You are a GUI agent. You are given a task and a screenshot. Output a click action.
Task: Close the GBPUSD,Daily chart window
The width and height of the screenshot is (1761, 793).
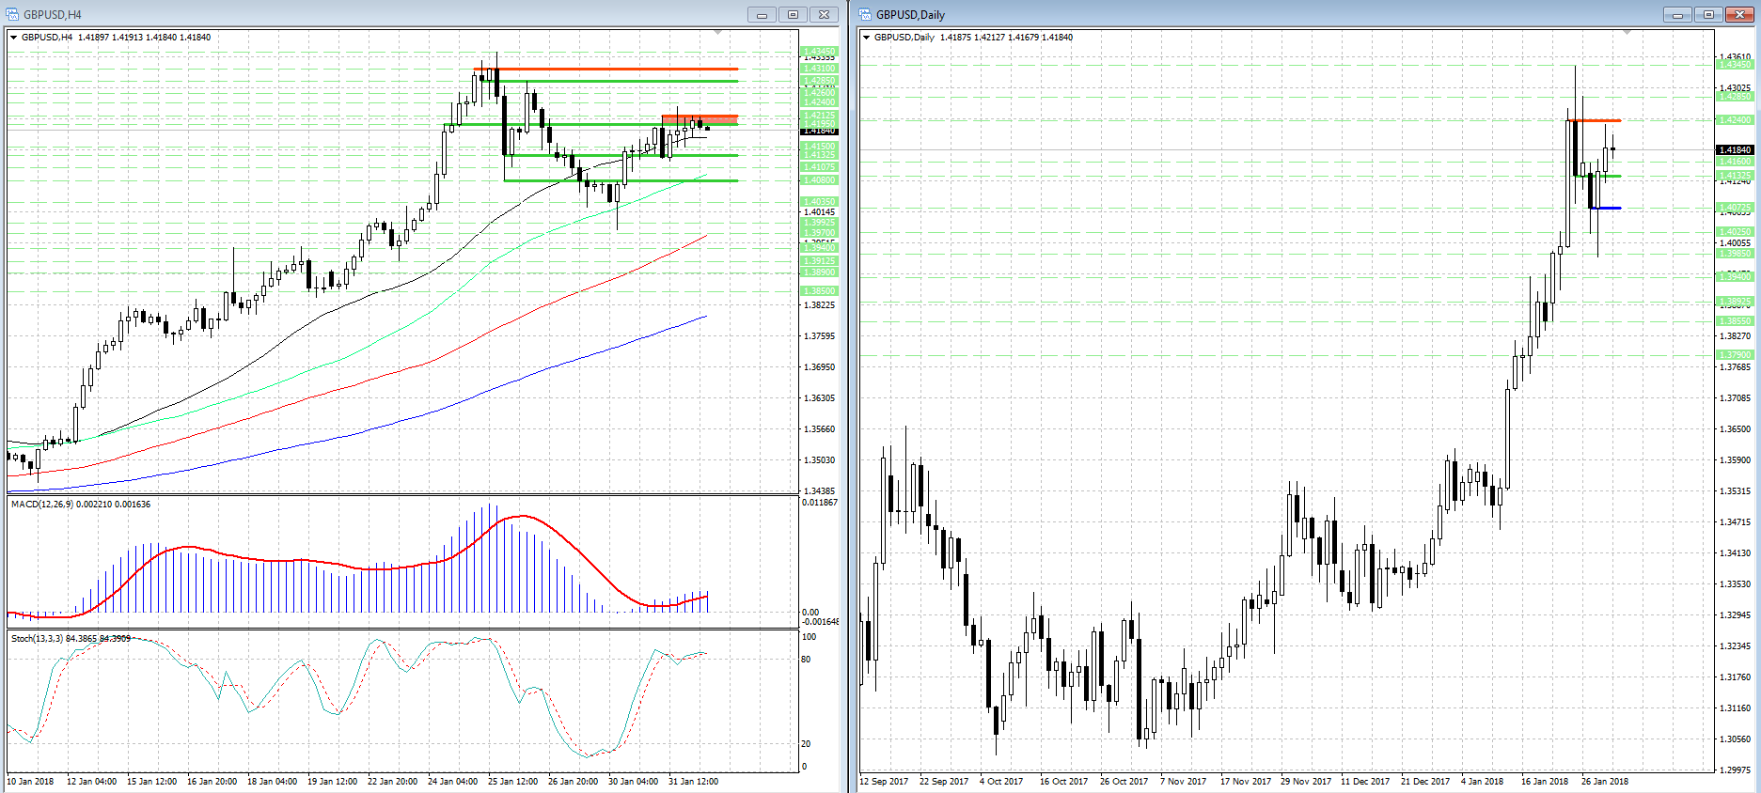click(1739, 14)
